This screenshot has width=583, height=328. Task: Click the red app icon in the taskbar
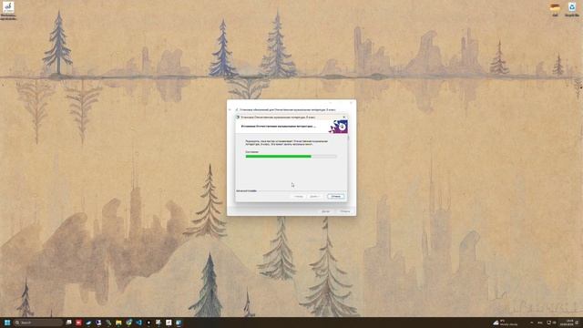pos(78,323)
